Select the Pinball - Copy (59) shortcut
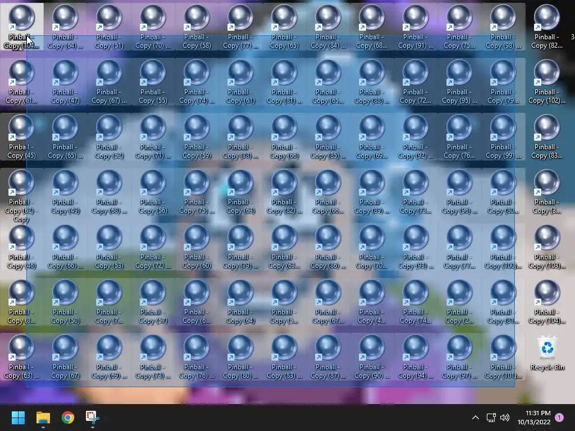Image resolution: width=575 pixels, height=431 pixels. point(197,137)
